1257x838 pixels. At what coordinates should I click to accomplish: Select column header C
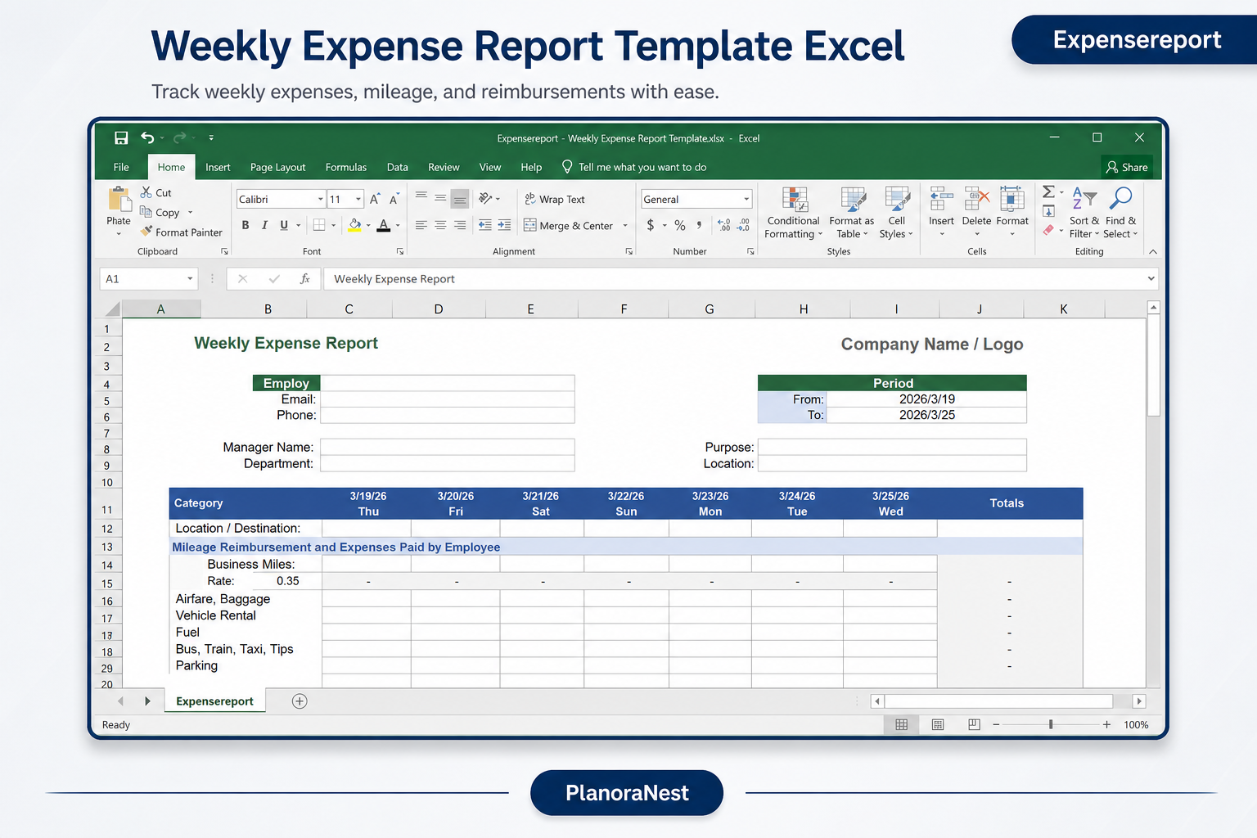[349, 309]
